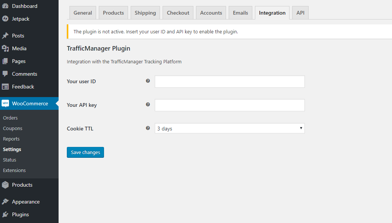
Task: Switch to the General tab
Action: [83, 13]
